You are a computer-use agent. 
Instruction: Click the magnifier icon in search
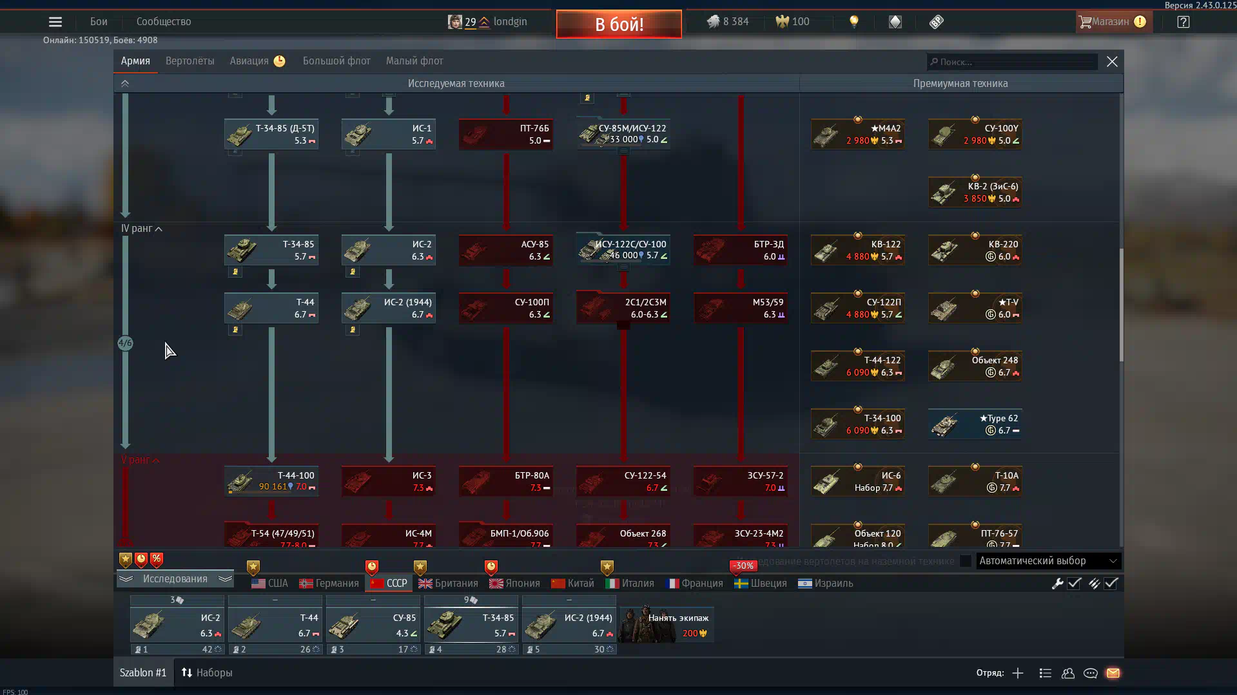pos(933,62)
